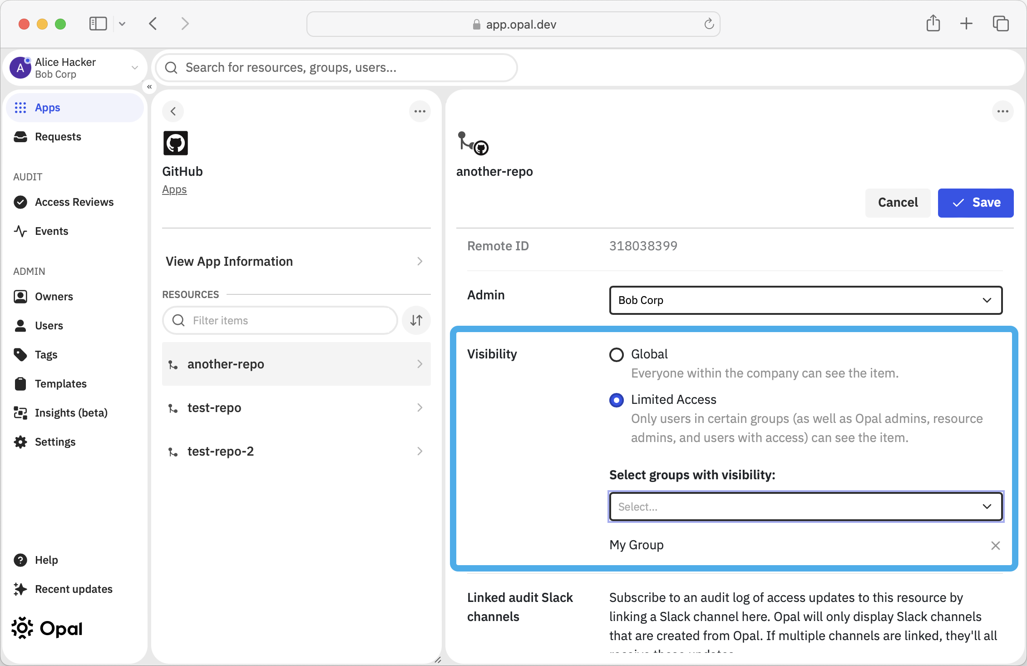Open another-repo more options menu
This screenshot has height=666, width=1027.
(1003, 111)
